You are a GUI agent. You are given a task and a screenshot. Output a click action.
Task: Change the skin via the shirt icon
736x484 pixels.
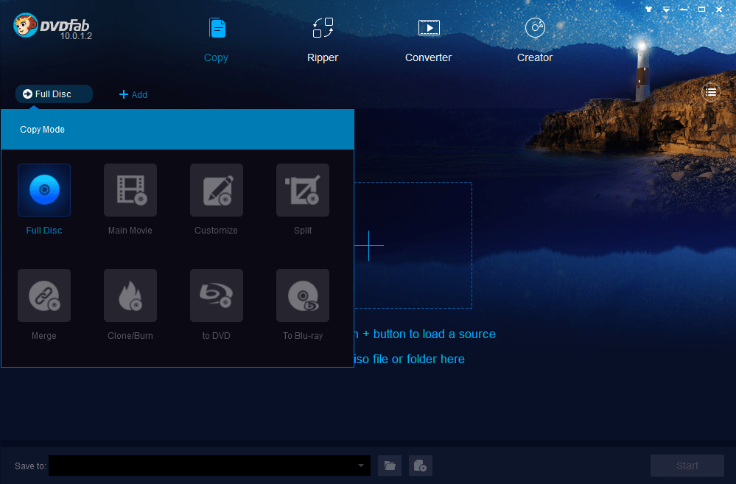(x=648, y=9)
